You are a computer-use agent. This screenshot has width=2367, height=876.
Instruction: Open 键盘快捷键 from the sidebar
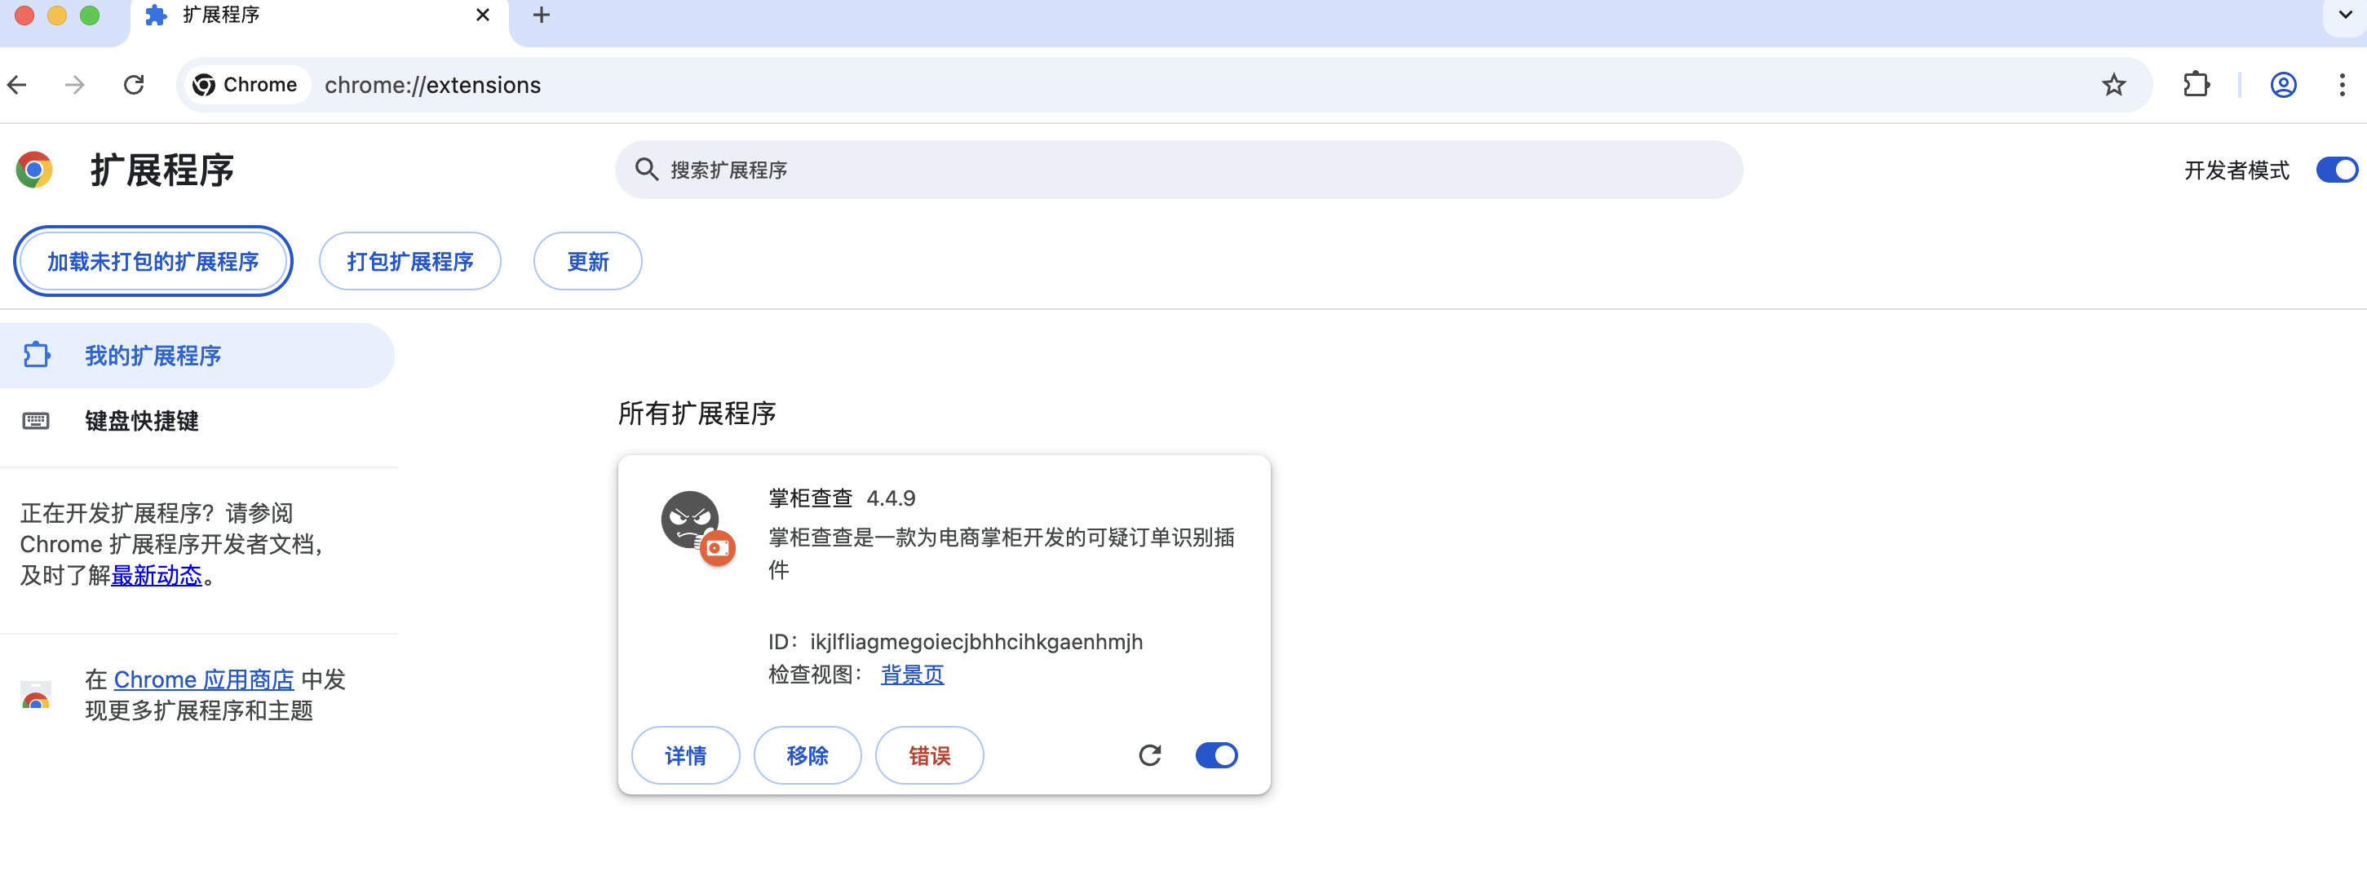click(x=141, y=421)
